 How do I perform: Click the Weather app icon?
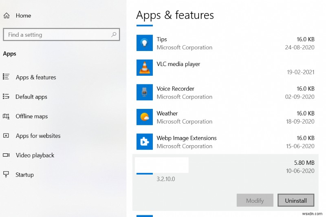(x=145, y=117)
